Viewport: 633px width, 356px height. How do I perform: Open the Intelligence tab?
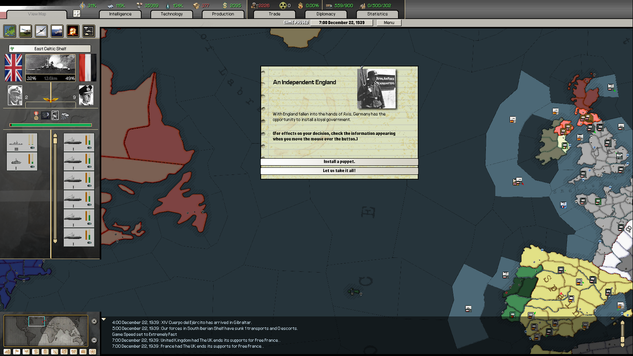120,14
